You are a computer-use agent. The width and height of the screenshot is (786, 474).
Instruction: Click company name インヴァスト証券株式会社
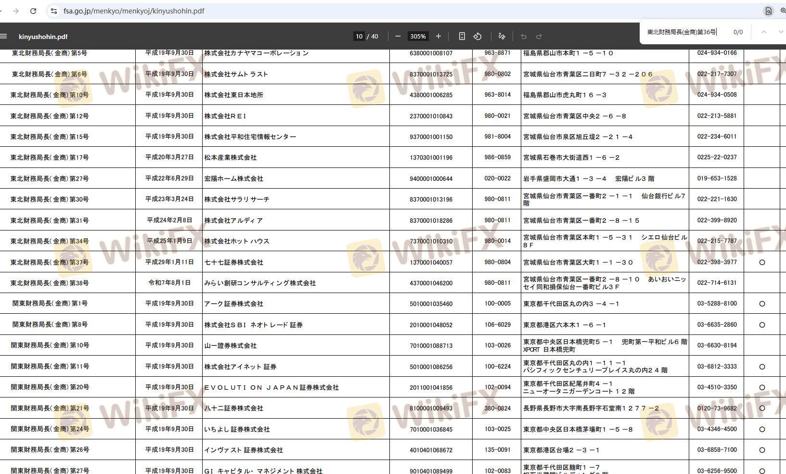(x=244, y=450)
